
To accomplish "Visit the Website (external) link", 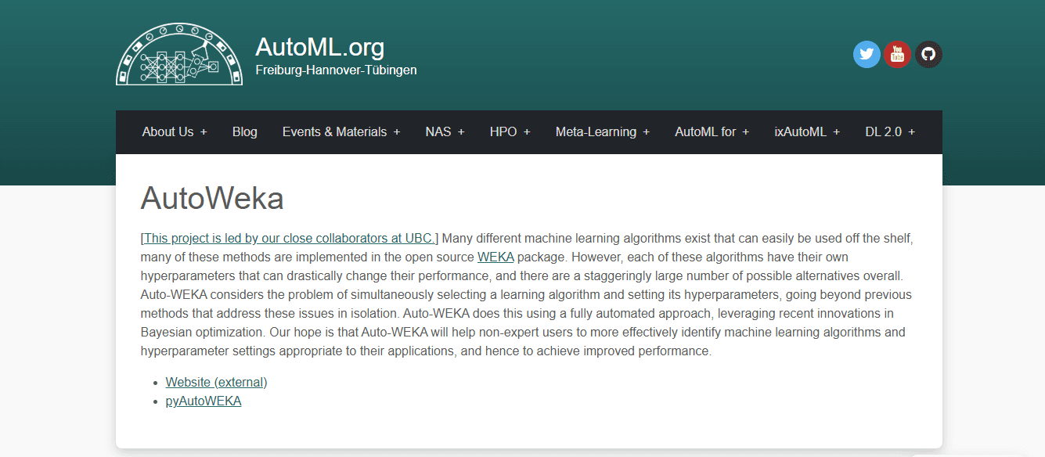I will [217, 382].
